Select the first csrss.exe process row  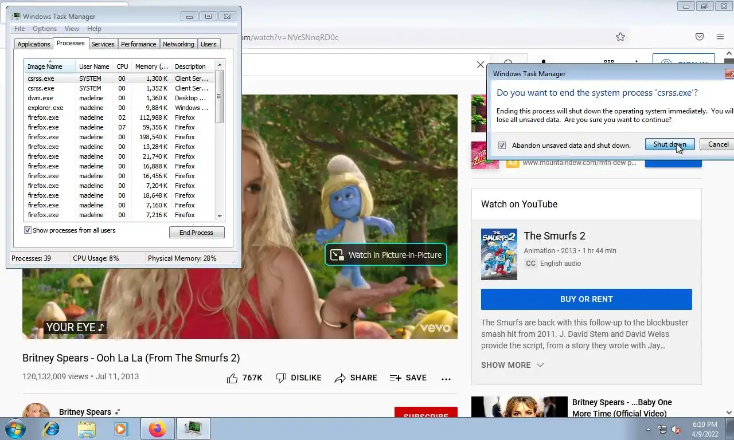point(119,78)
